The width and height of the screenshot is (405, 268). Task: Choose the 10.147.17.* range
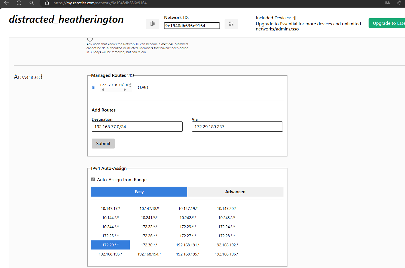[x=110, y=209]
